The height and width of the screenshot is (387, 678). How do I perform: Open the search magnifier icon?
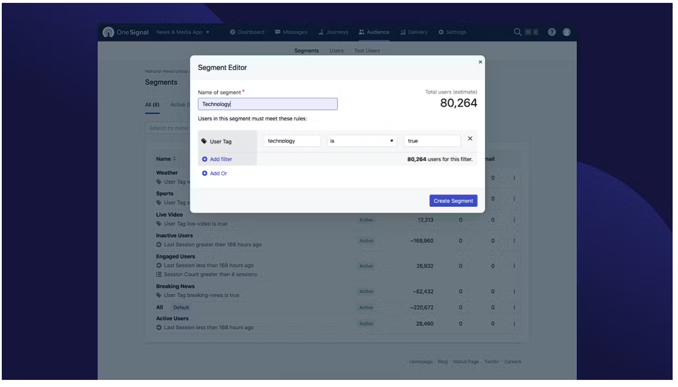[x=519, y=32]
